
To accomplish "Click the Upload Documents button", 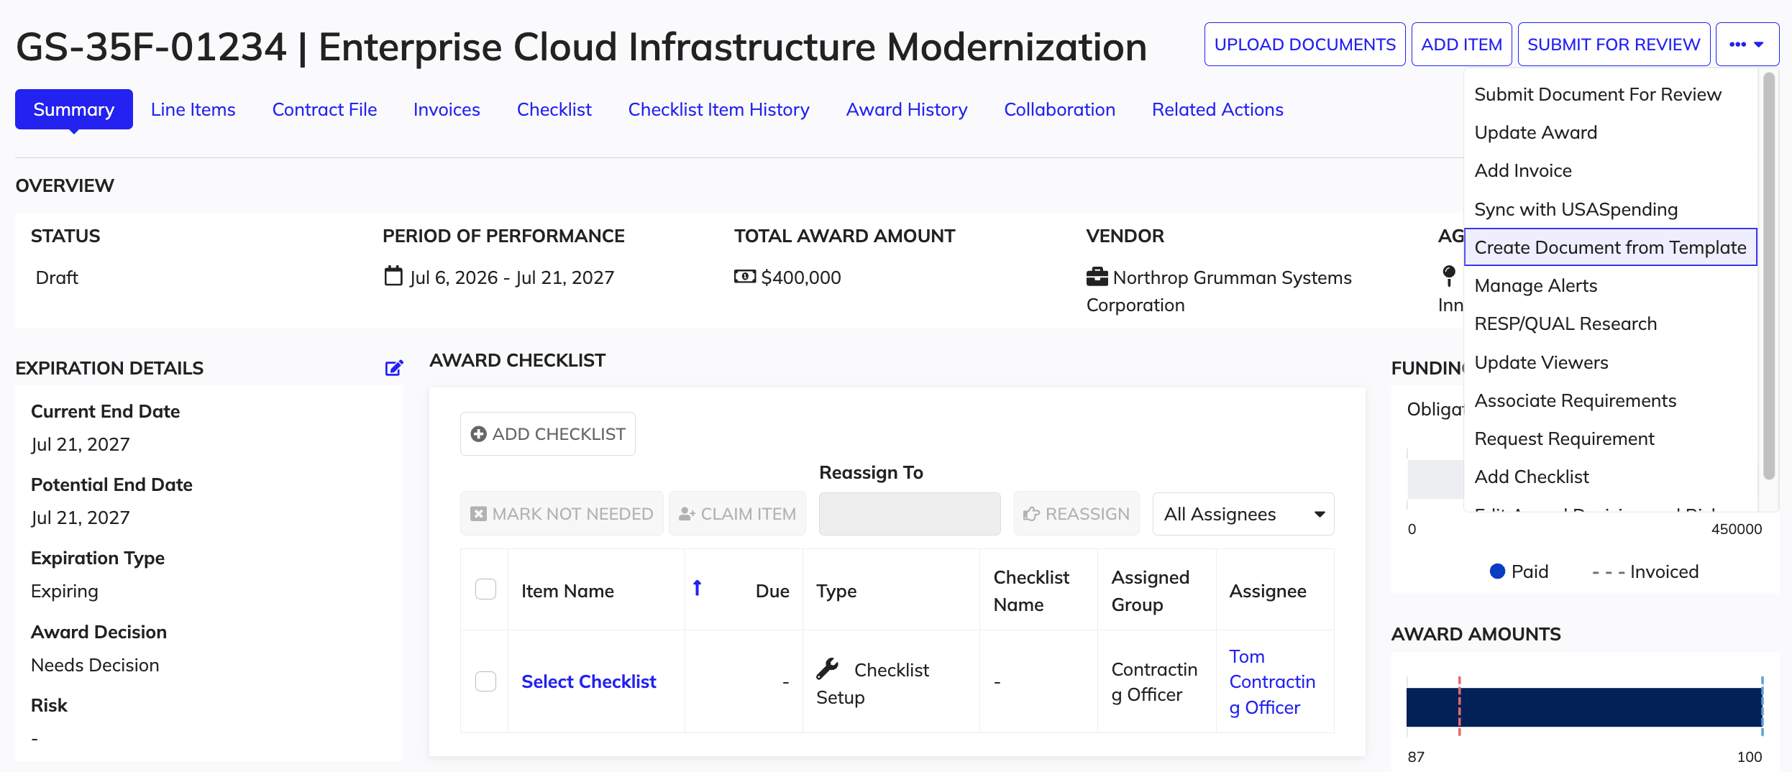I will pos(1305,45).
